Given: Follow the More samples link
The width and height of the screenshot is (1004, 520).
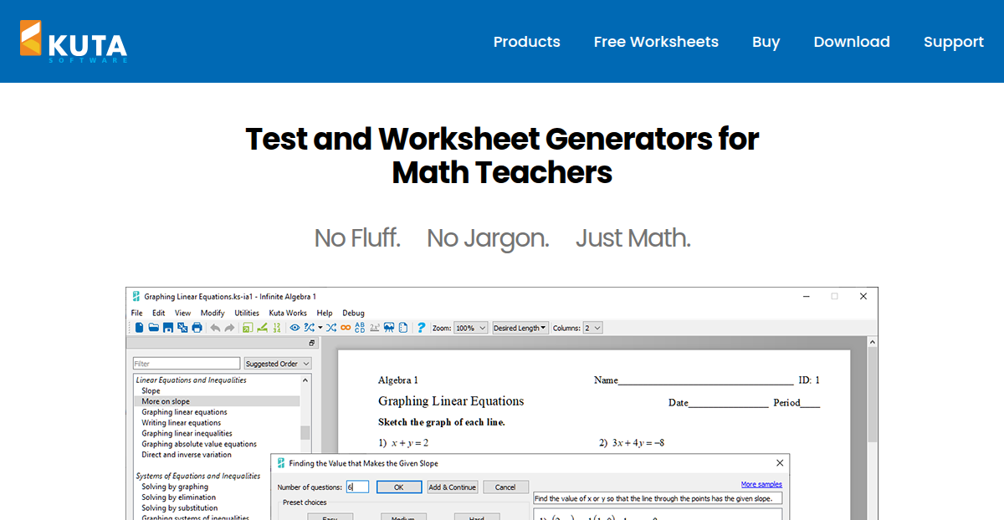Looking at the screenshot, I should (x=761, y=484).
